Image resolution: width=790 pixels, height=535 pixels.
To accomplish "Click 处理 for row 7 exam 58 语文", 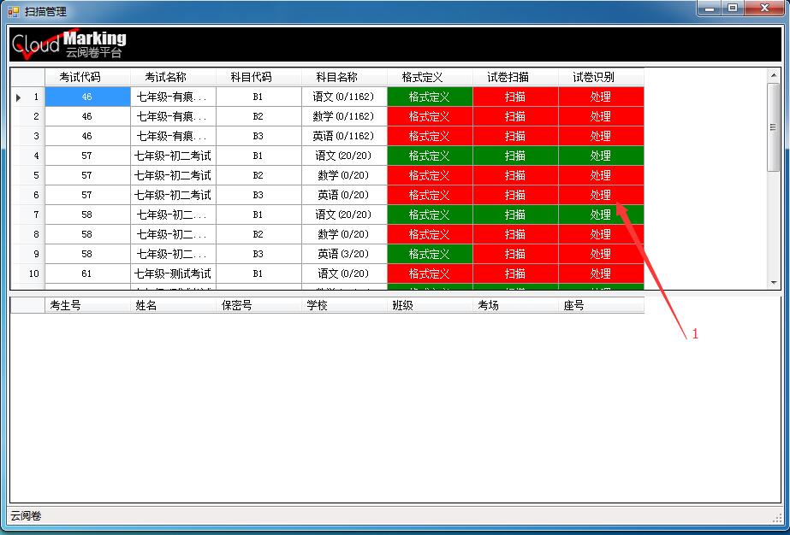I will pos(601,215).
